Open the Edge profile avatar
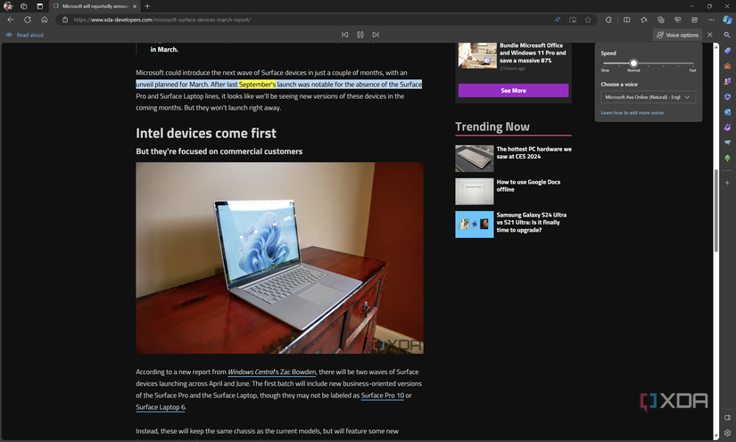This screenshot has width=736, height=442. [8, 6]
